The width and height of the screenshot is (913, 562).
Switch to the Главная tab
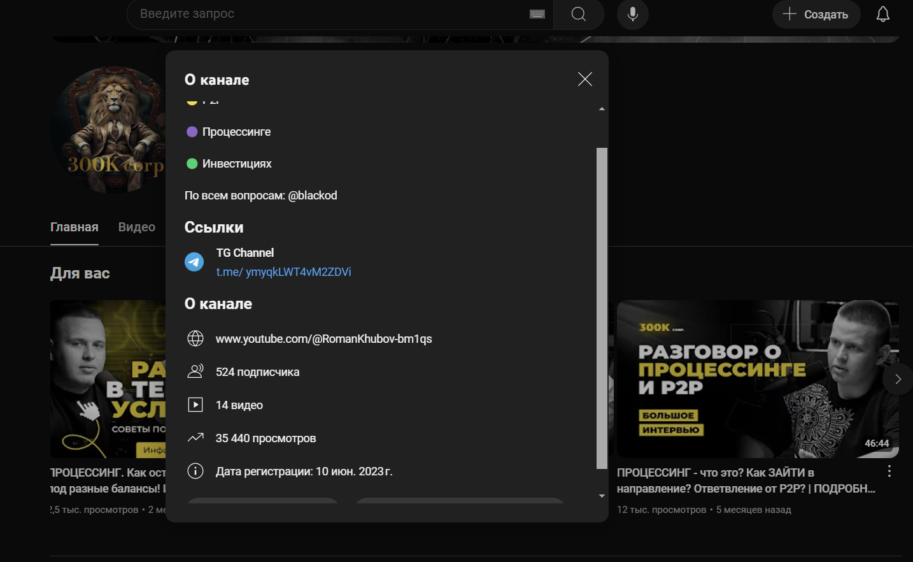click(74, 227)
